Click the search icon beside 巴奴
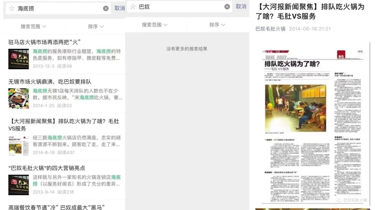 coord(133,7)
